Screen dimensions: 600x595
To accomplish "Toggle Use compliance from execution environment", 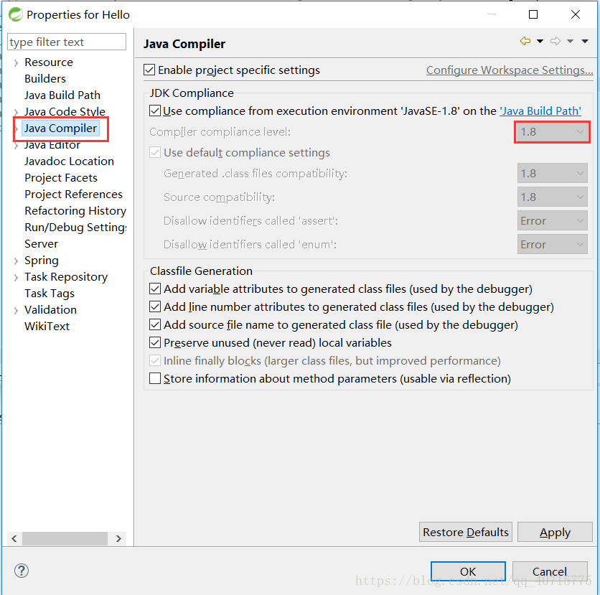I will pos(155,111).
